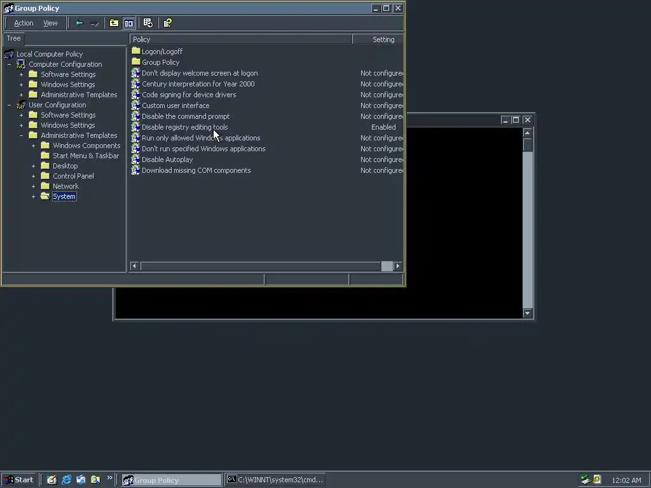Select 'Code signing for device drivers' policy

pyautogui.click(x=189, y=95)
